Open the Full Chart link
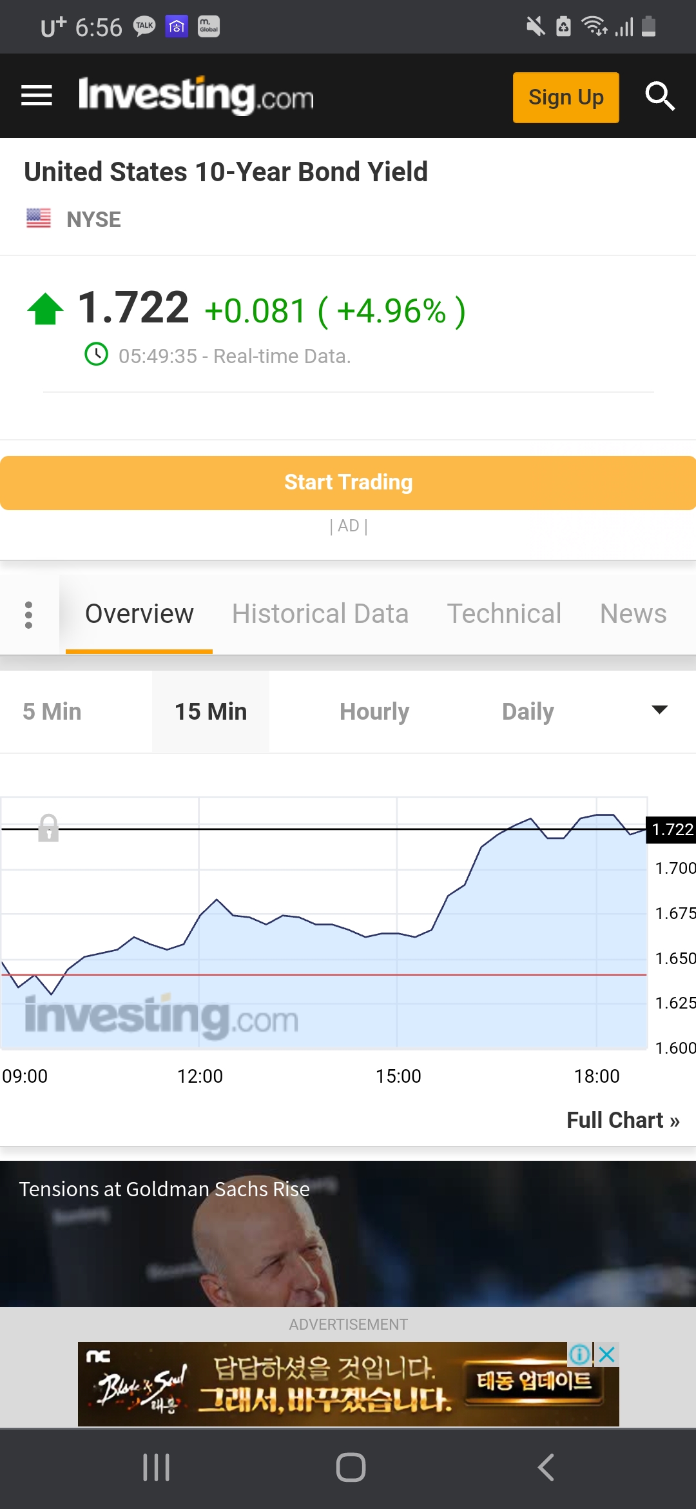Image resolution: width=696 pixels, height=1509 pixels. 623,1120
